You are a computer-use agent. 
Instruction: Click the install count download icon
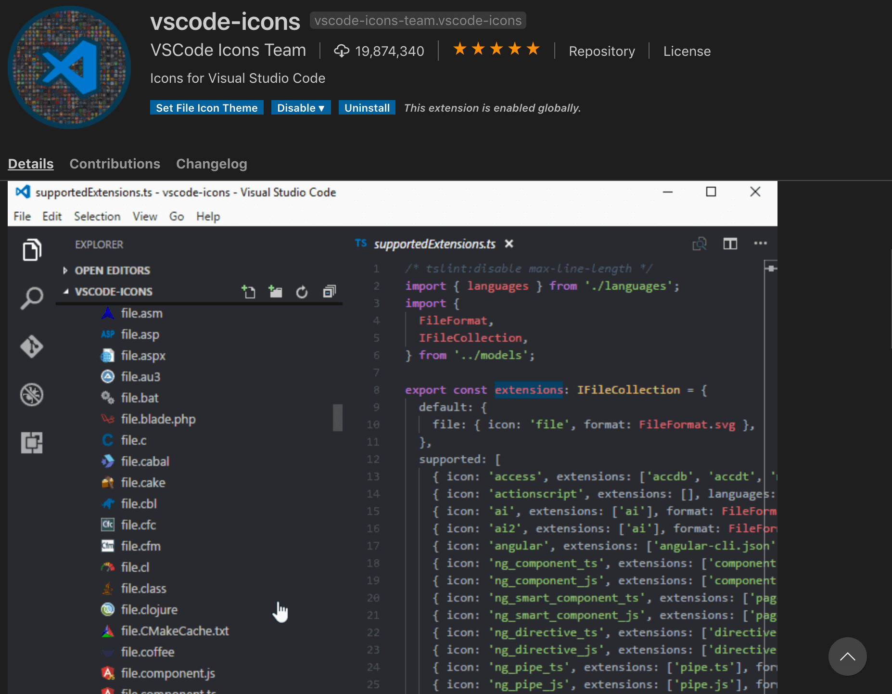point(342,51)
